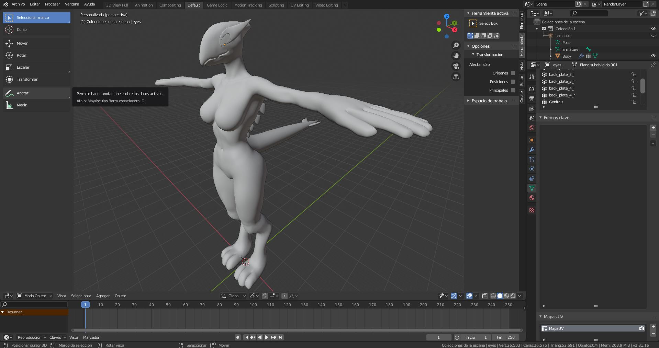
Task: Add a new shape key with plus
Action: 653,128
